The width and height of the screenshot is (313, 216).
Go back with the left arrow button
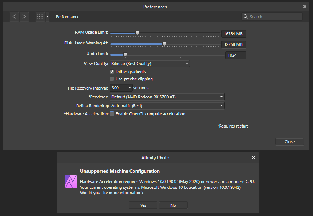[14, 16]
